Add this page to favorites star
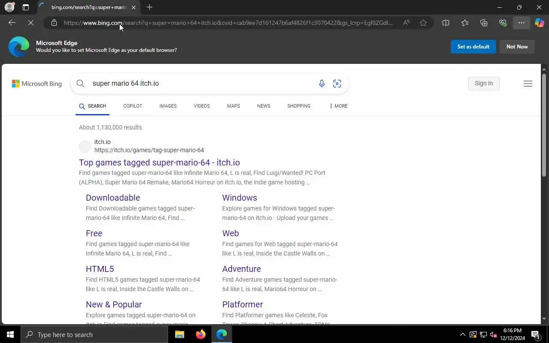 tap(423, 23)
